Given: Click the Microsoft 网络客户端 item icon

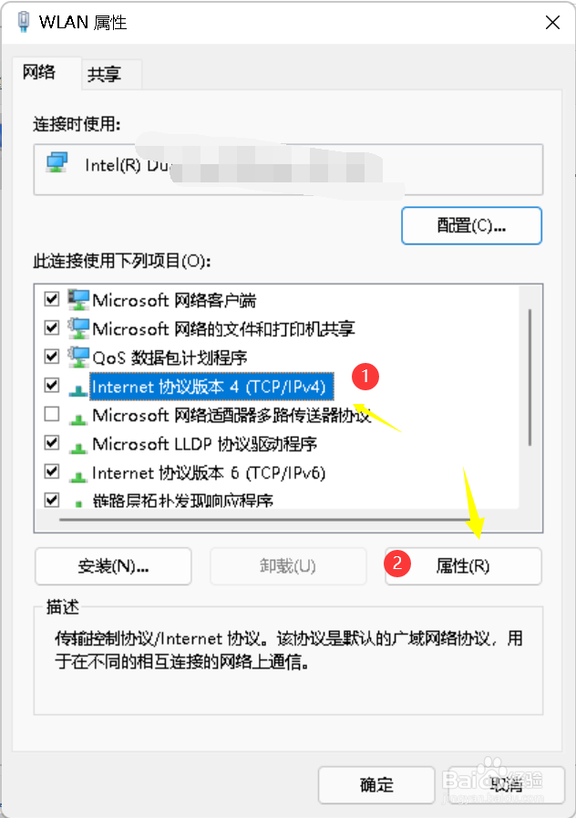Looking at the screenshot, I should tap(78, 299).
